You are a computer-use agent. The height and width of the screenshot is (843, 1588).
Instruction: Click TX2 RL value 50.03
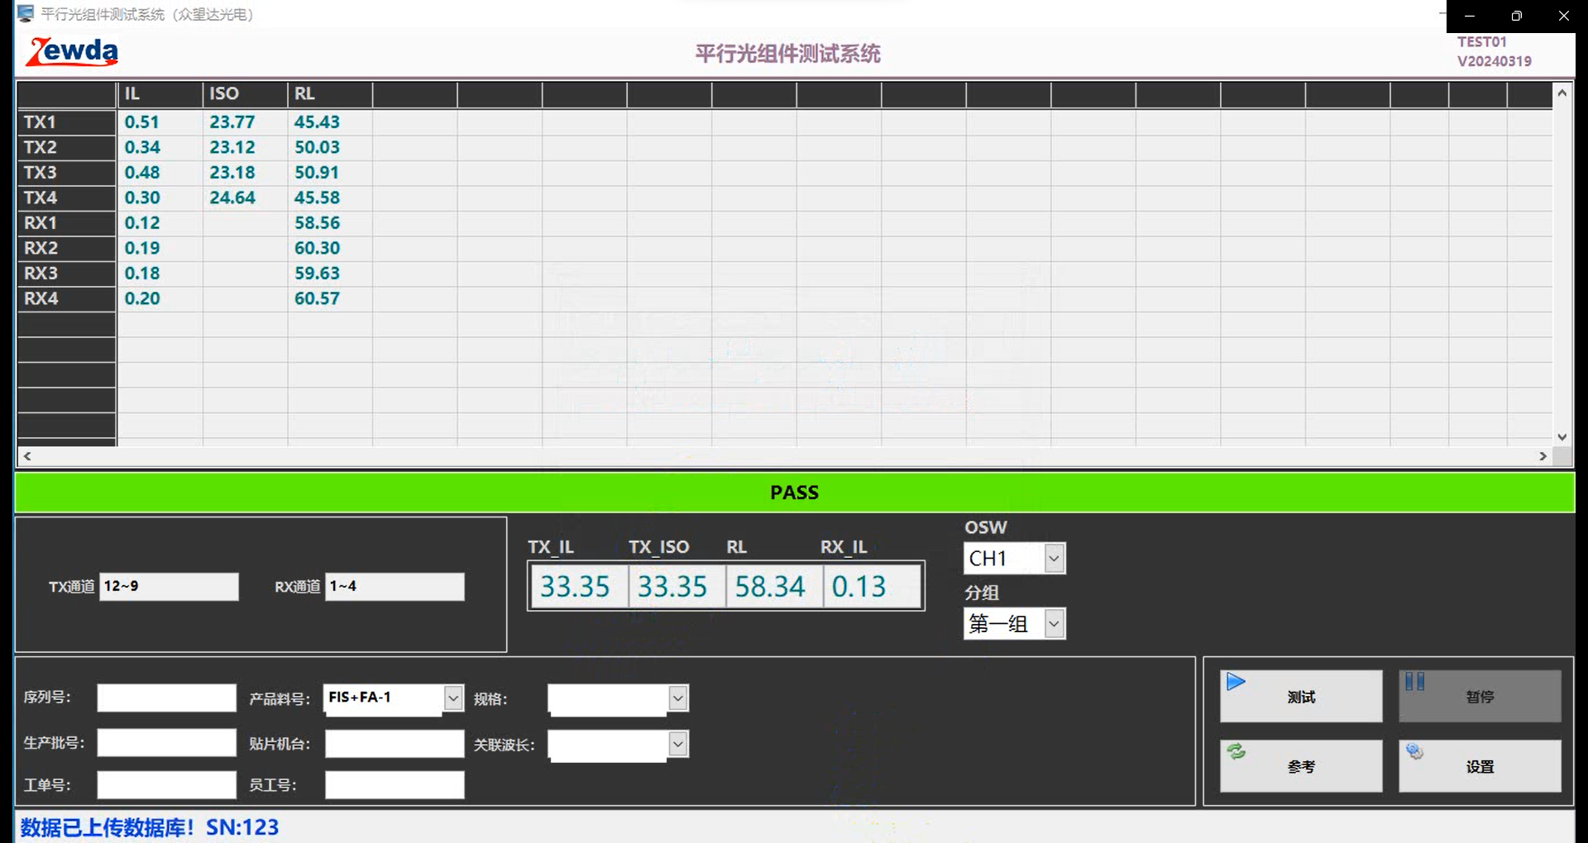tap(318, 147)
